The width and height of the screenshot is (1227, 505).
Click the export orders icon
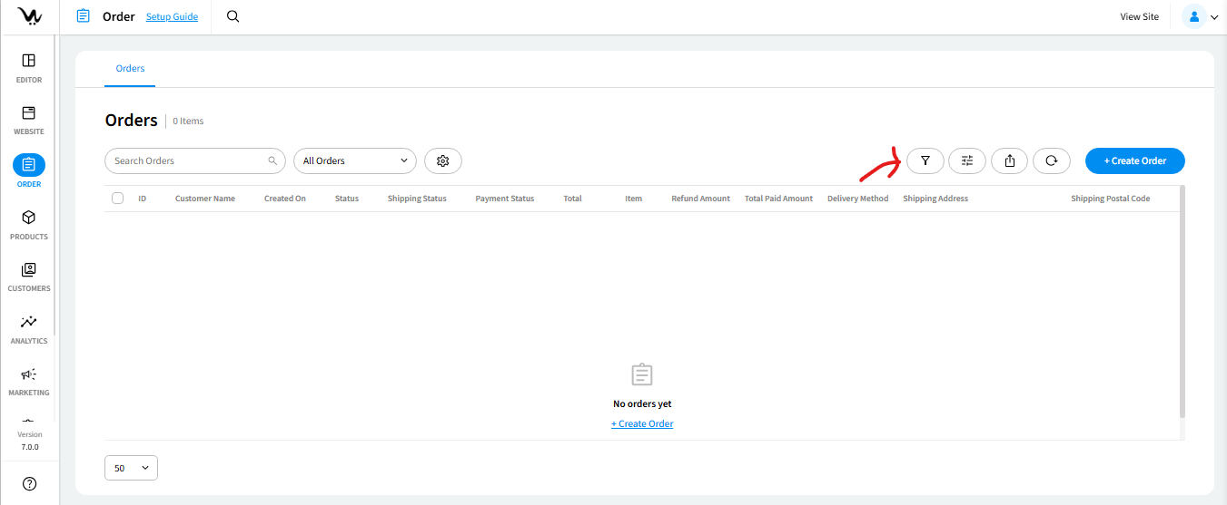[x=1009, y=161]
